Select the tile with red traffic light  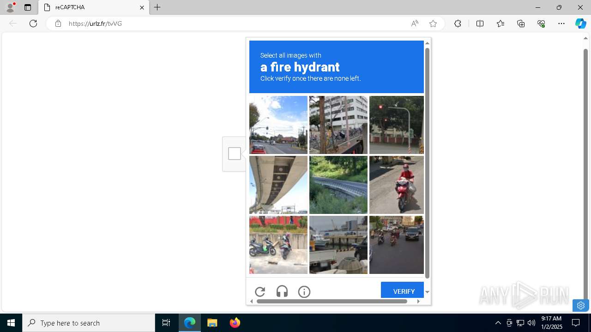[x=397, y=125]
